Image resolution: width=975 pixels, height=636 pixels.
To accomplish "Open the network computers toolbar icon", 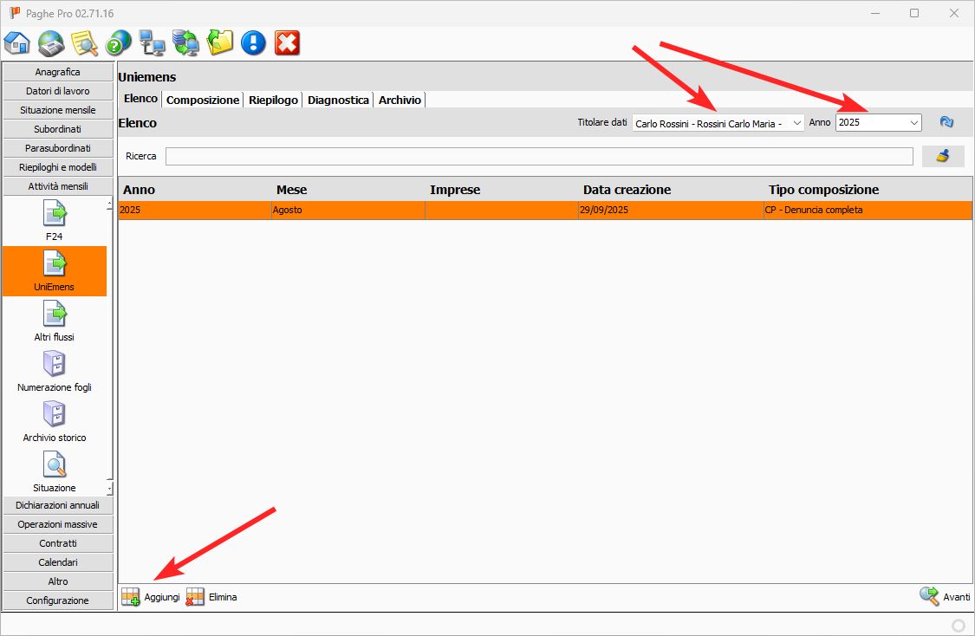I will coord(153,42).
